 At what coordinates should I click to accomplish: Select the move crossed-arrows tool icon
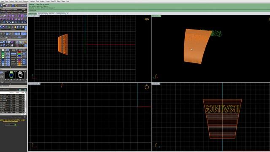(x=7, y=22)
